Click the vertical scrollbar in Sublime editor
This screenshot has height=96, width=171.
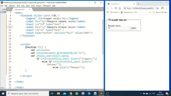pyautogui.click(x=103, y=37)
